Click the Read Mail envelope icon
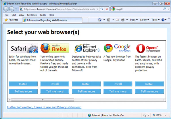The image size is (171, 119). (x=117, y=20)
